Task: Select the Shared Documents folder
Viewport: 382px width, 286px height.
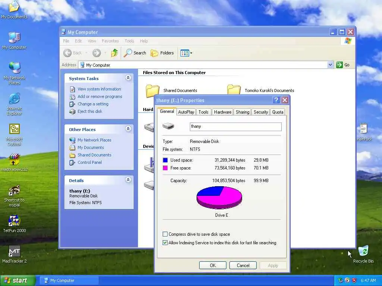Action: 172,90
